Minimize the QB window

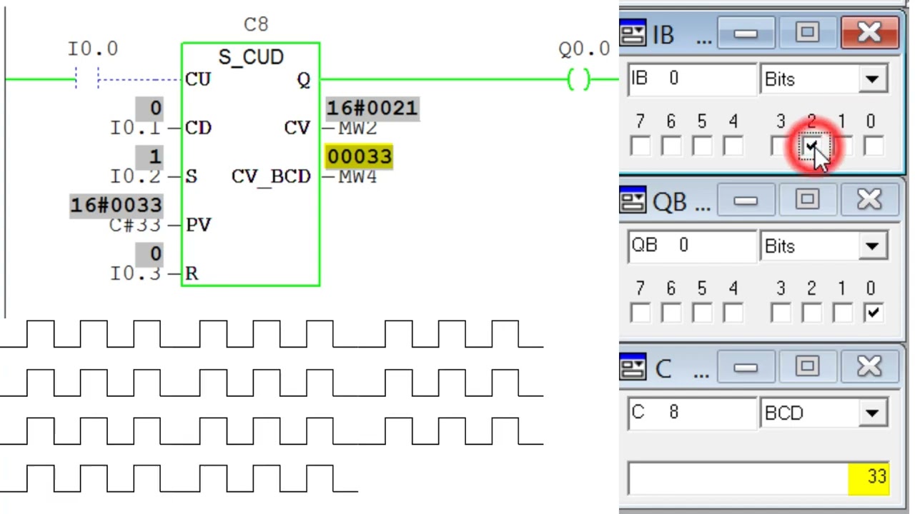click(x=746, y=201)
